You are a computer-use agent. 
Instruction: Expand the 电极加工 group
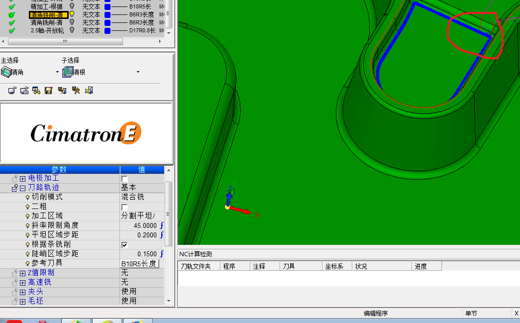(22, 179)
